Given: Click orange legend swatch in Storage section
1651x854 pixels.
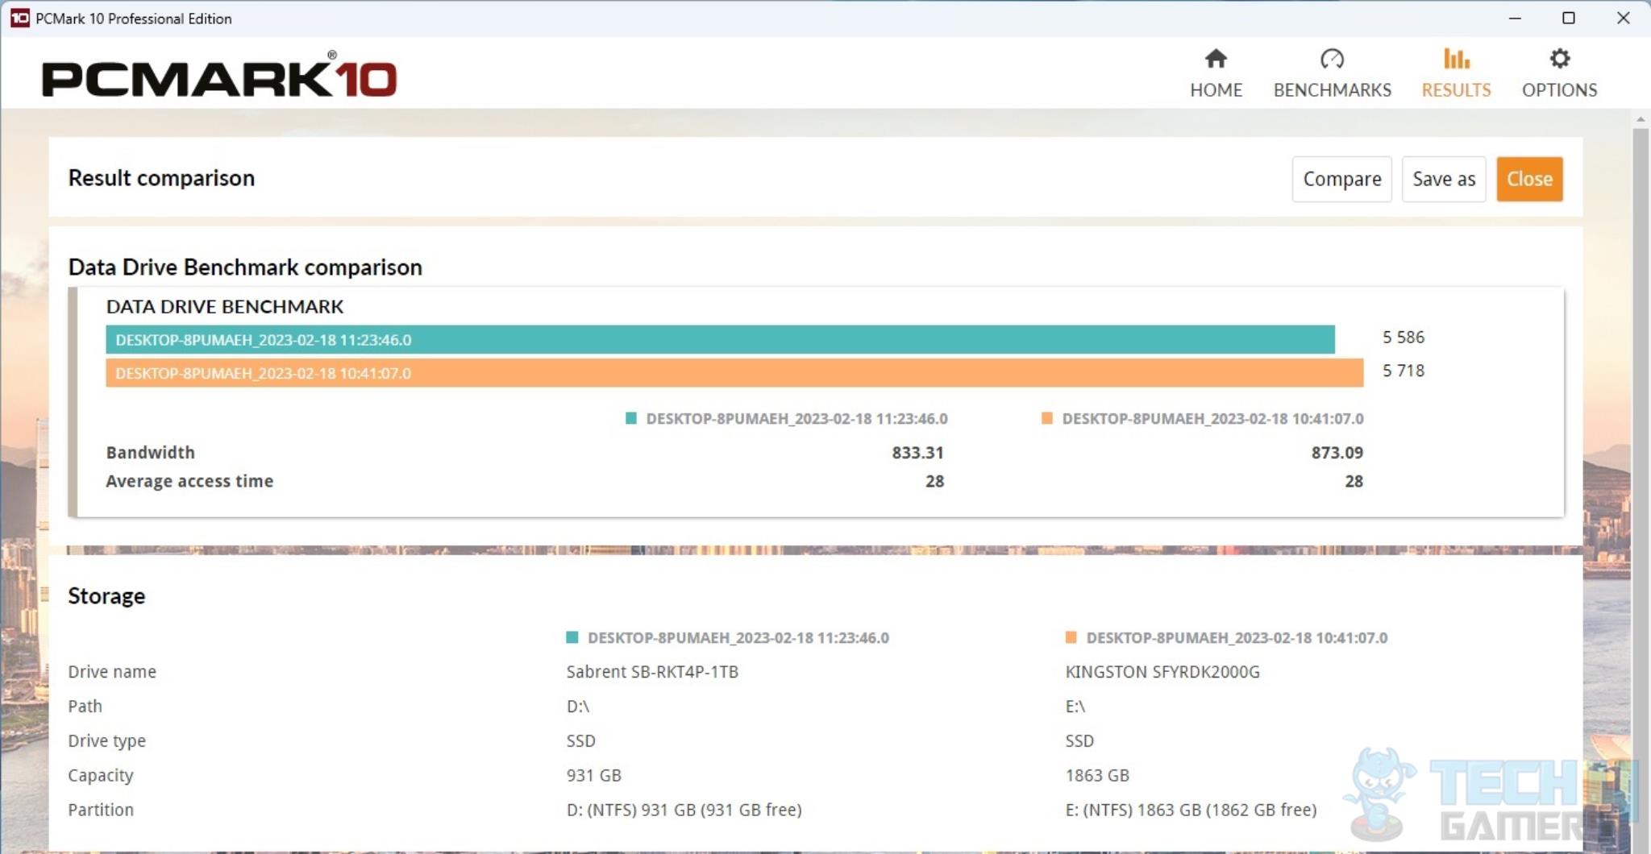Looking at the screenshot, I should point(1071,637).
